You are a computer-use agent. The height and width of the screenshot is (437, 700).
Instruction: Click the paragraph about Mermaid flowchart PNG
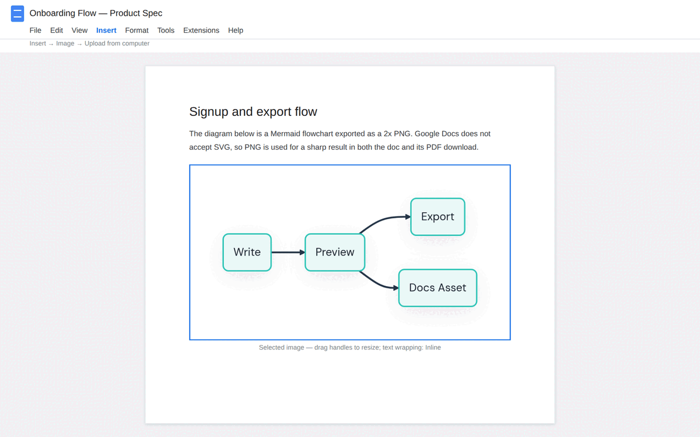pyautogui.click(x=340, y=140)
